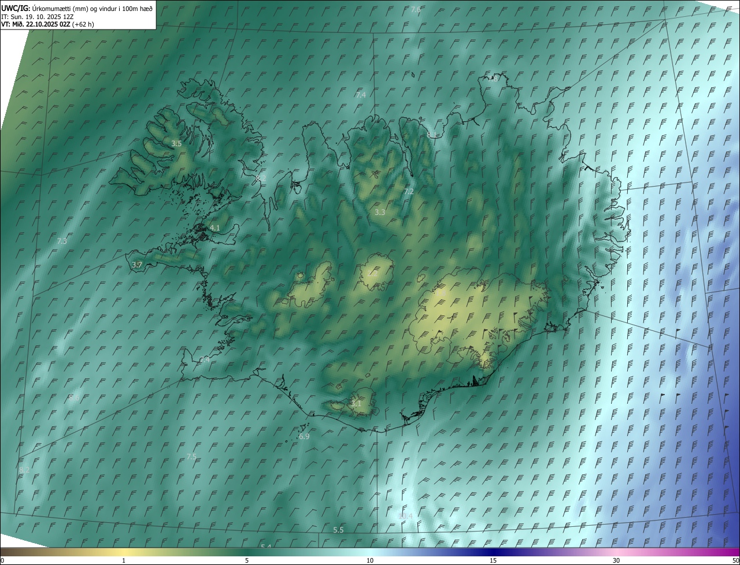Click the color scale tick label 0
This screenshot has height=565, width=740.
pyautogui.click(x=2, y=560)
